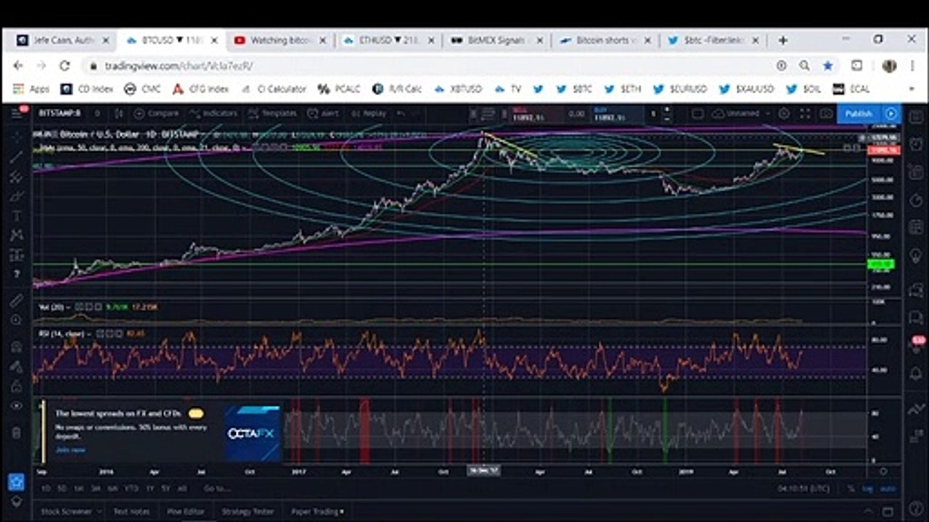Reload the TradingView page
The image size is (929, 522).
point(65,65)
